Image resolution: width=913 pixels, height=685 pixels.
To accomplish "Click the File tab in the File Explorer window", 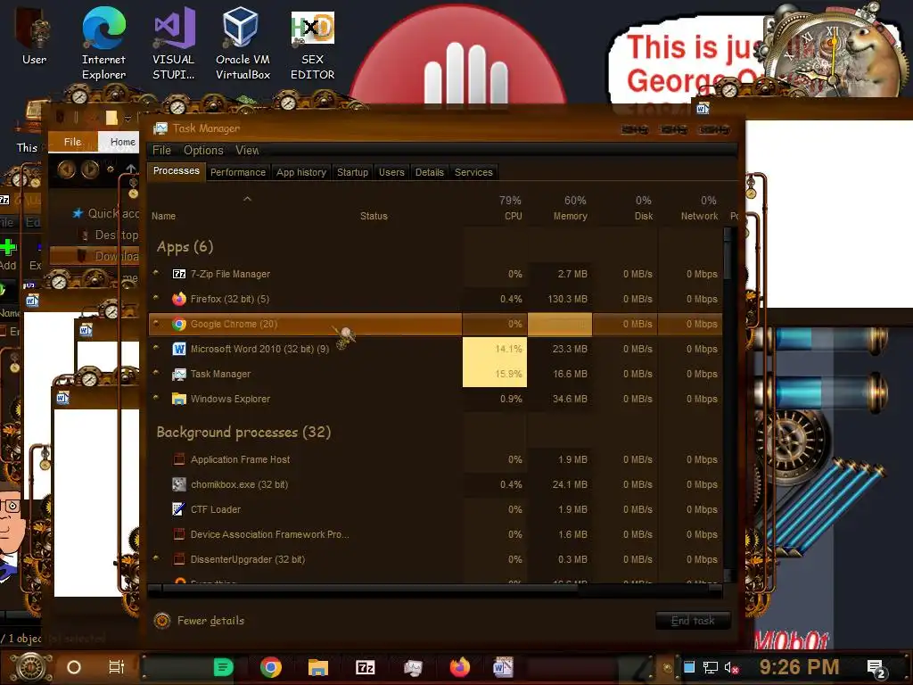I will 73,142.
